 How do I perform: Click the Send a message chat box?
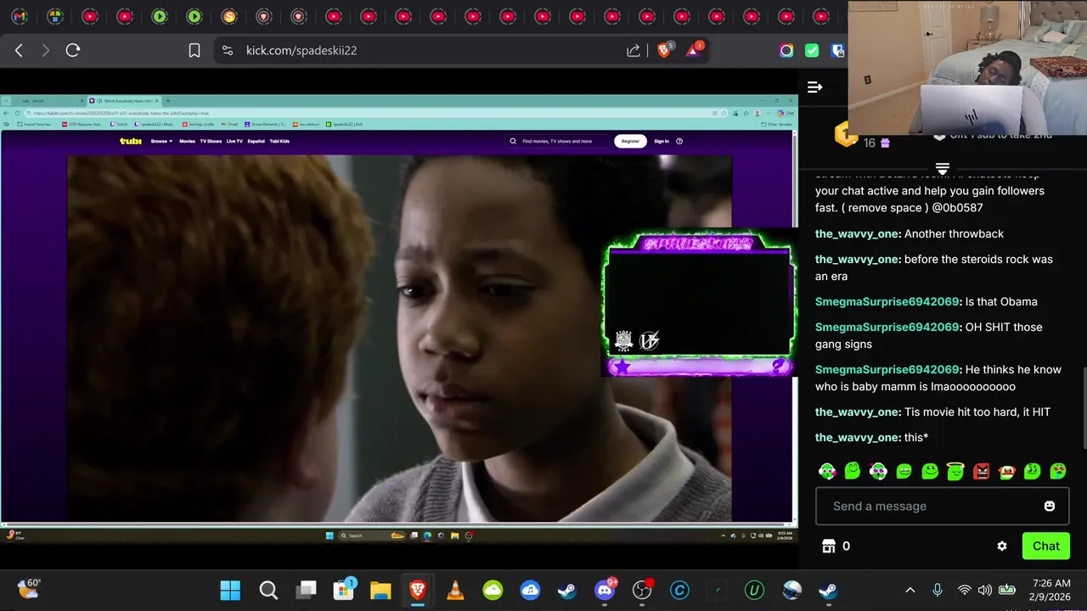click(x=943, y=506)
